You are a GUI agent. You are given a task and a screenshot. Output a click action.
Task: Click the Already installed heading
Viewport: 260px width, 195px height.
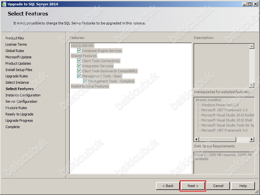pyautogui.click(x=208, y=100)
